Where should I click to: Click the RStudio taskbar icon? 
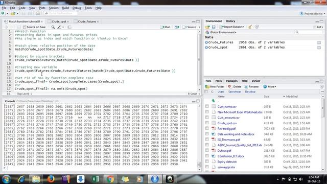[155, 179]
